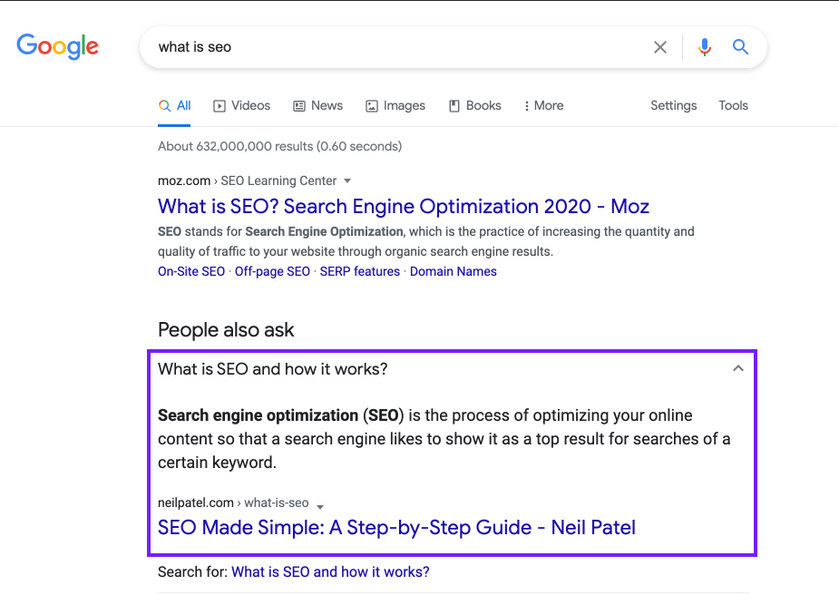Expand the More search categories menu

click(543, 106)
